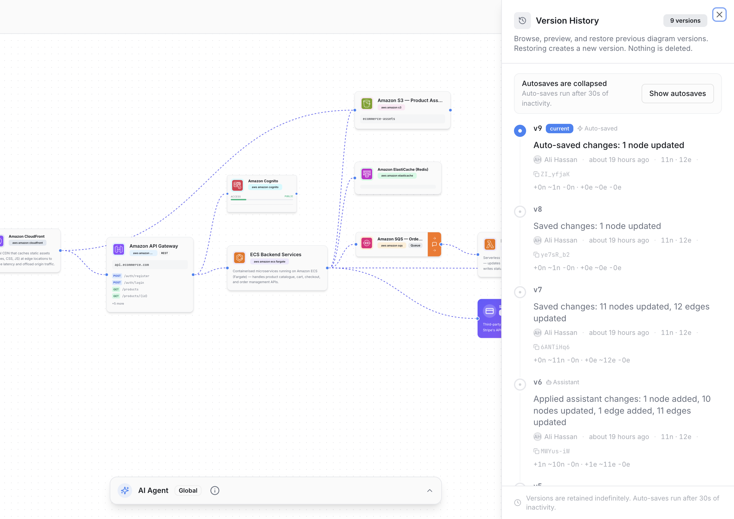
Task: Click the REST tag on API Gateway
Action: coord(164,253)
